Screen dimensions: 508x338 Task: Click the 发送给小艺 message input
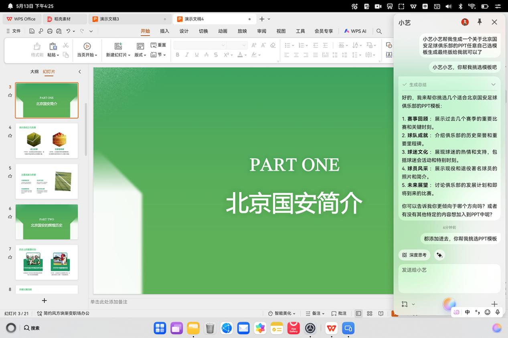pos(449,278)
